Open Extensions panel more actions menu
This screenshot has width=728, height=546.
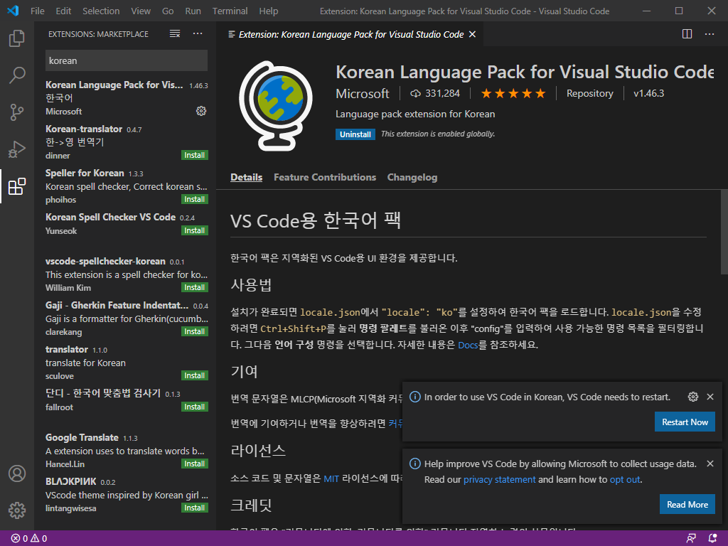[198, 34]
